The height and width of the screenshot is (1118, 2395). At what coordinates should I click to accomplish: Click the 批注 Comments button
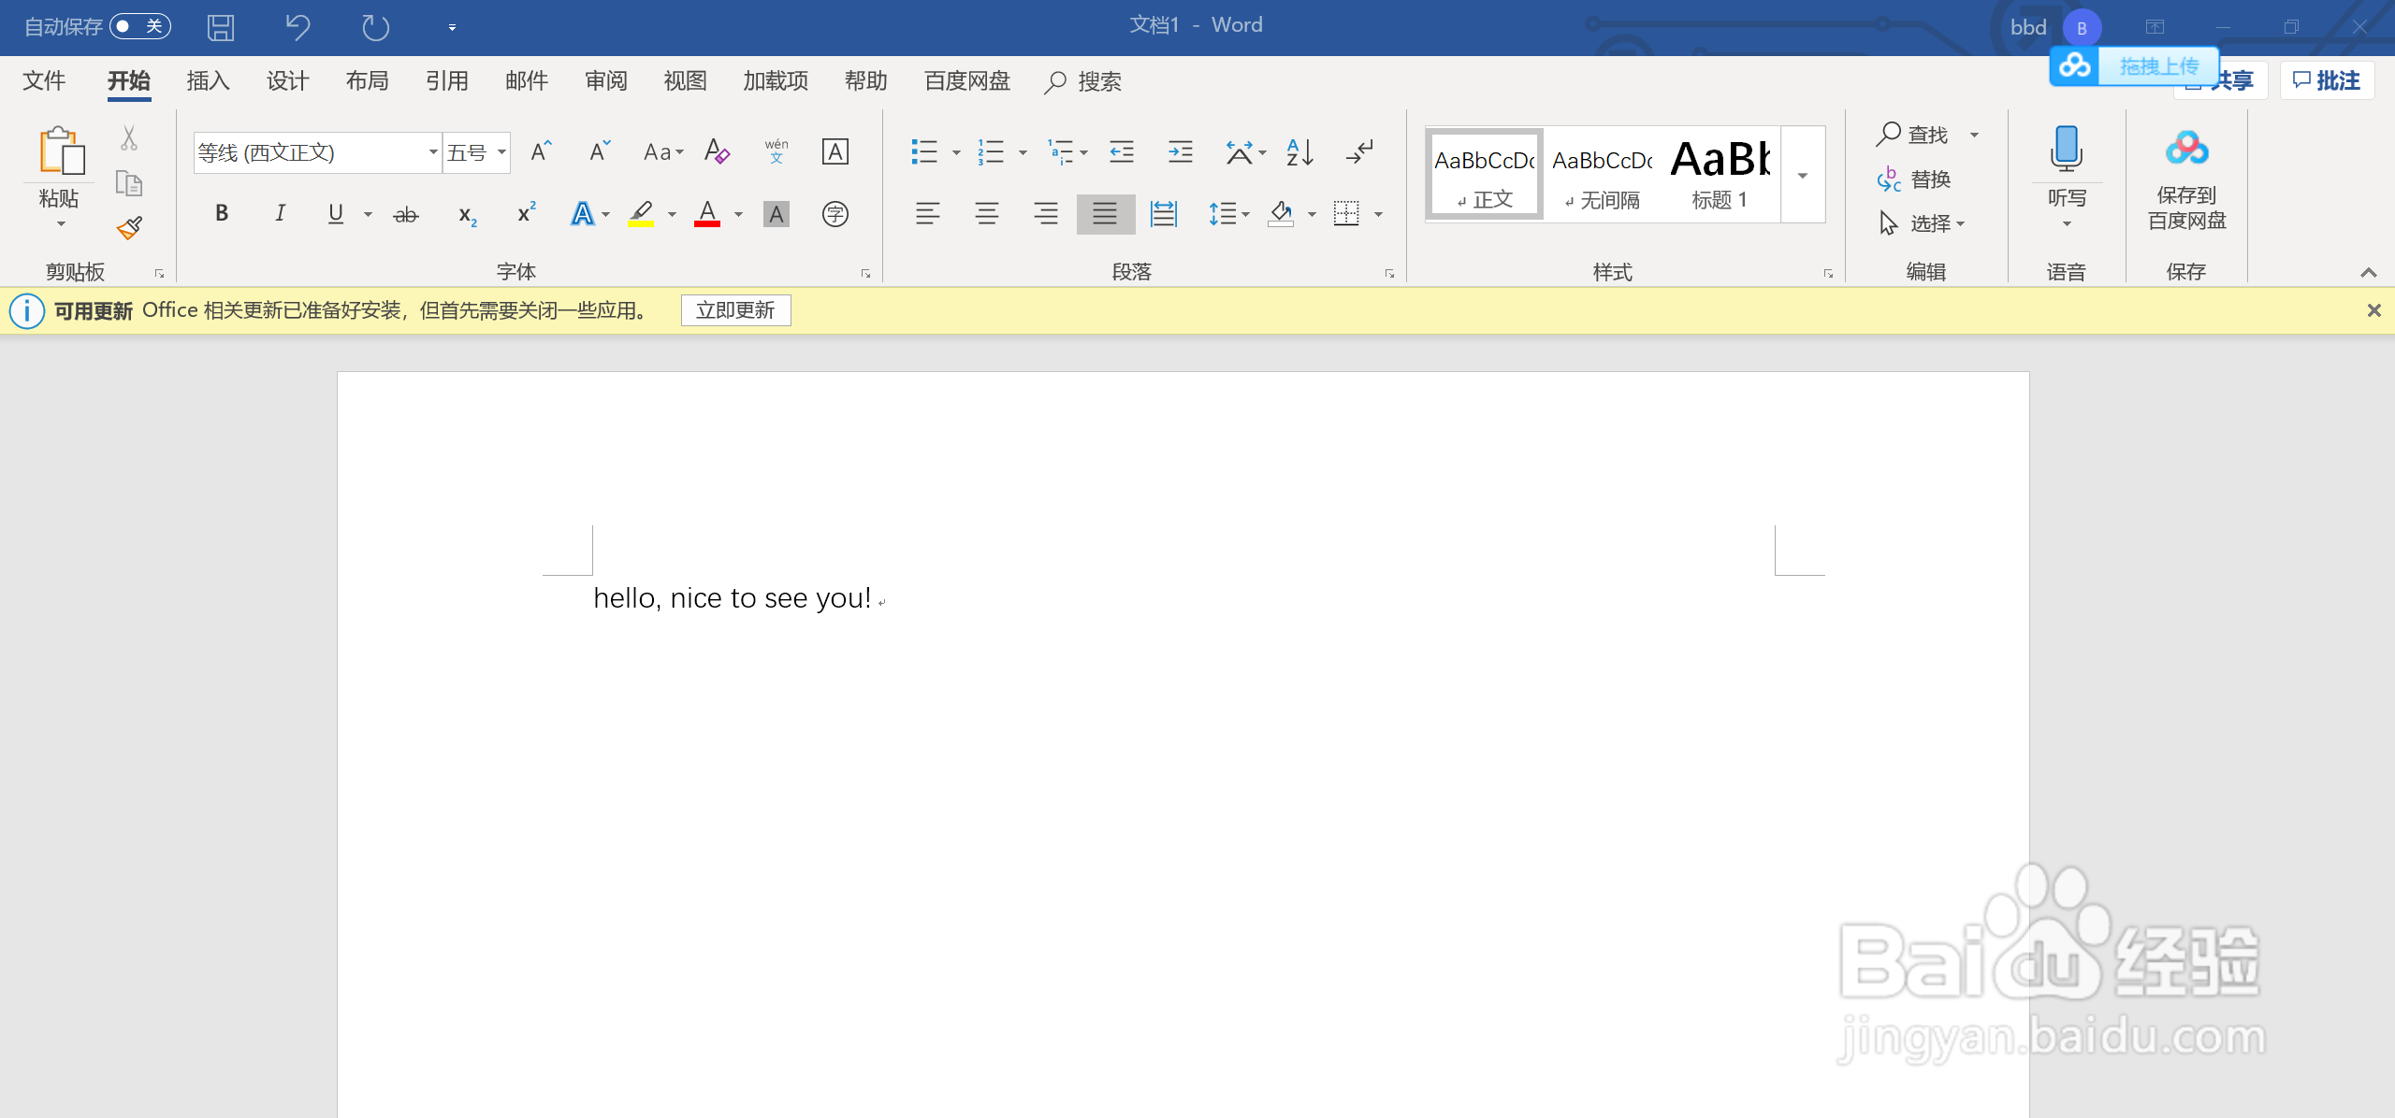coord(2327,81)
